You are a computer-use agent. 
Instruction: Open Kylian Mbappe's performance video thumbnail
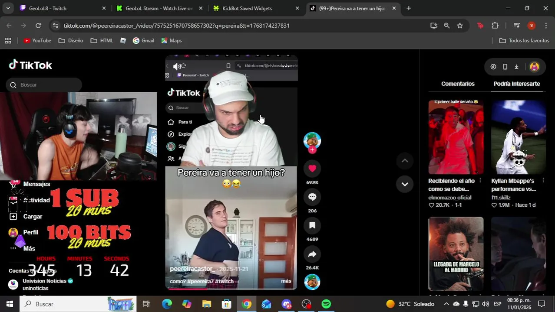(519, 137)
